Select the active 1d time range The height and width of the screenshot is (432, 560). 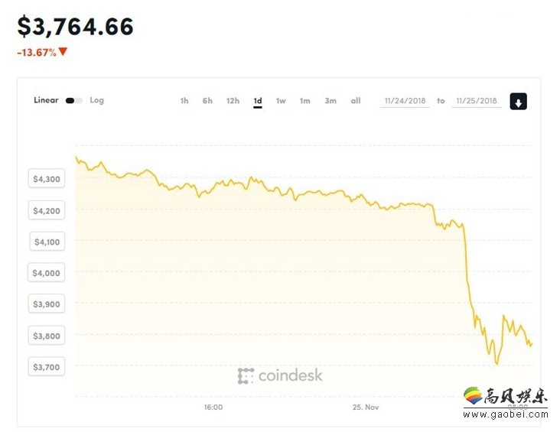click(x=258, y=101)
